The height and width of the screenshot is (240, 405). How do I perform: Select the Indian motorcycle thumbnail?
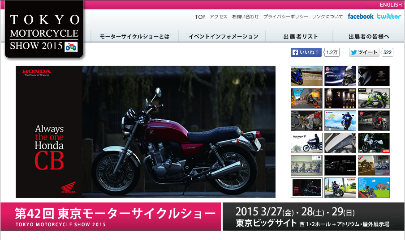374,165
